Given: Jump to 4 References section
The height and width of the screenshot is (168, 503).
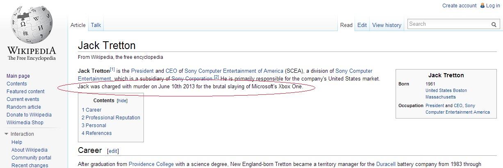Looking at the screenshot, I should point(97,133).
